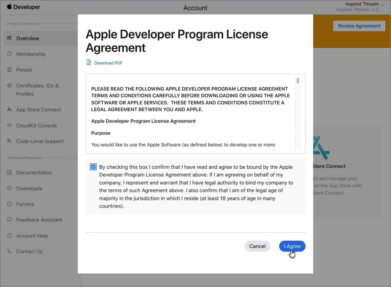Click the Documentation page icon

coord(9,173)
